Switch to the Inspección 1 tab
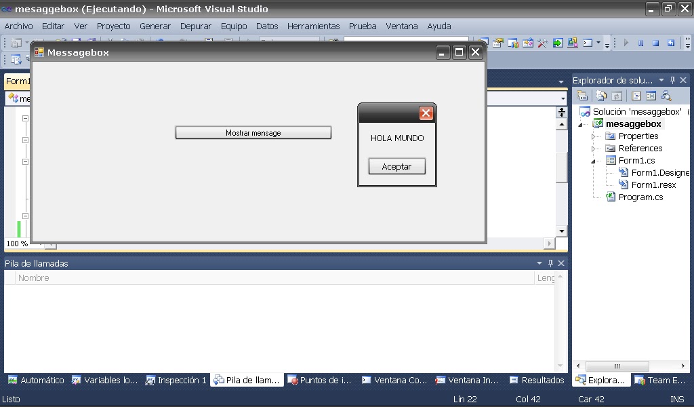This screenshot has height=407, width=694. [x=176, y=380]
